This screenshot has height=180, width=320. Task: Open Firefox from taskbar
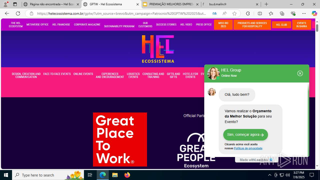[127, 175]
